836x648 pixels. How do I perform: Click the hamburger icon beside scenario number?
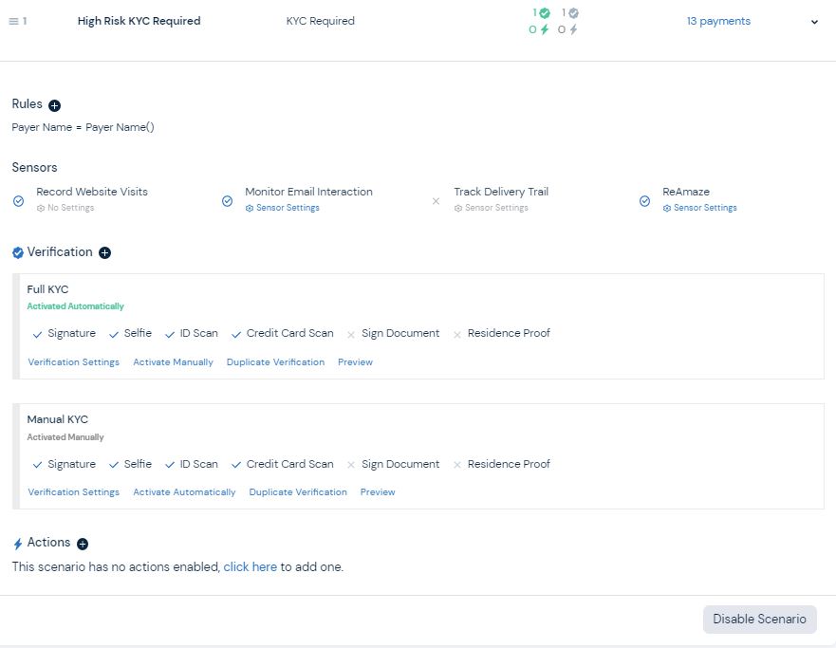tap(13, 21)
